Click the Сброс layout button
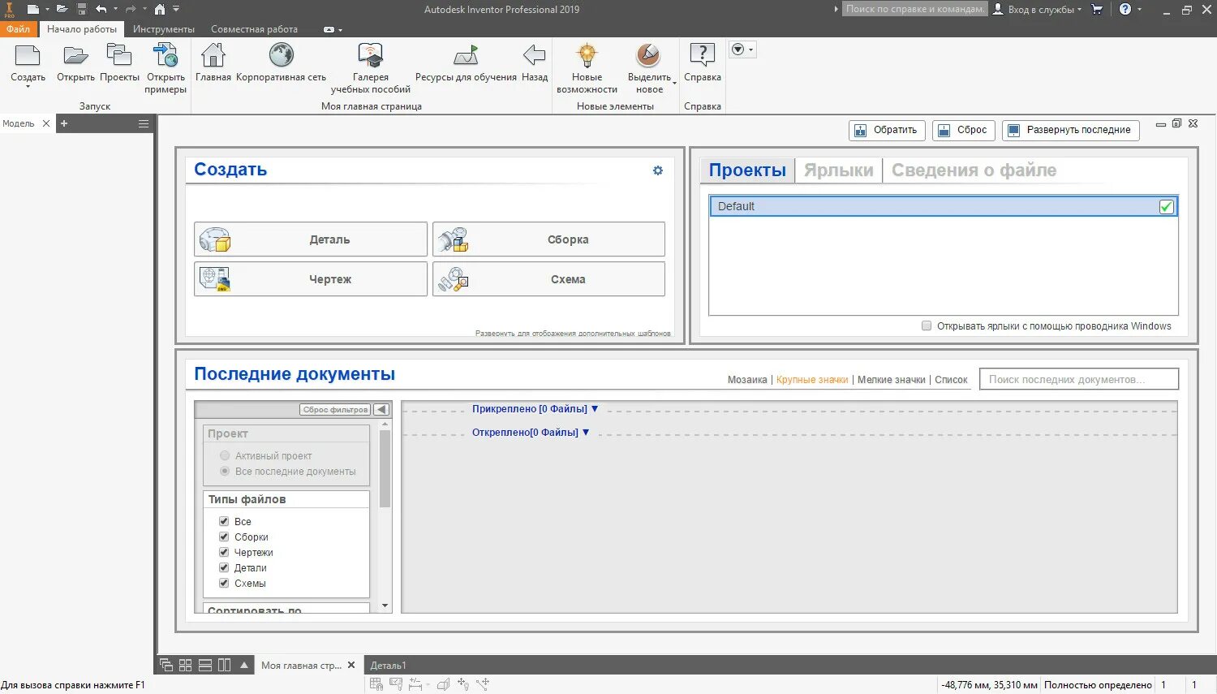The image size is (1217, 694). tap(963, 130)
